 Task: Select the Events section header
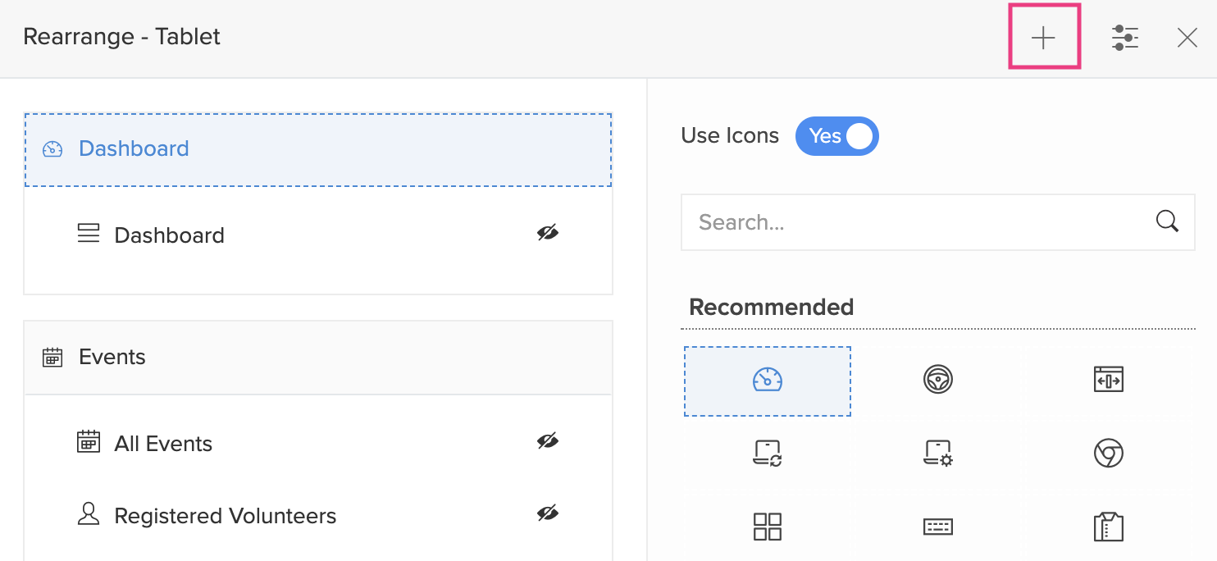tap(318, 358)
